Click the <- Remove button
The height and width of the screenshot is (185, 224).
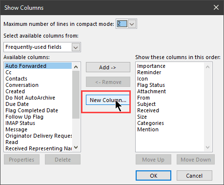coord(108,82)
